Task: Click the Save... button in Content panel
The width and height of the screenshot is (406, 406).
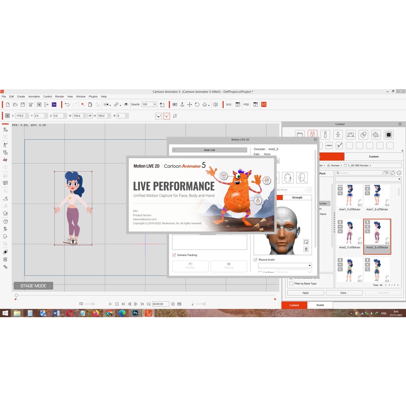Action: click(x=344, y=293)
